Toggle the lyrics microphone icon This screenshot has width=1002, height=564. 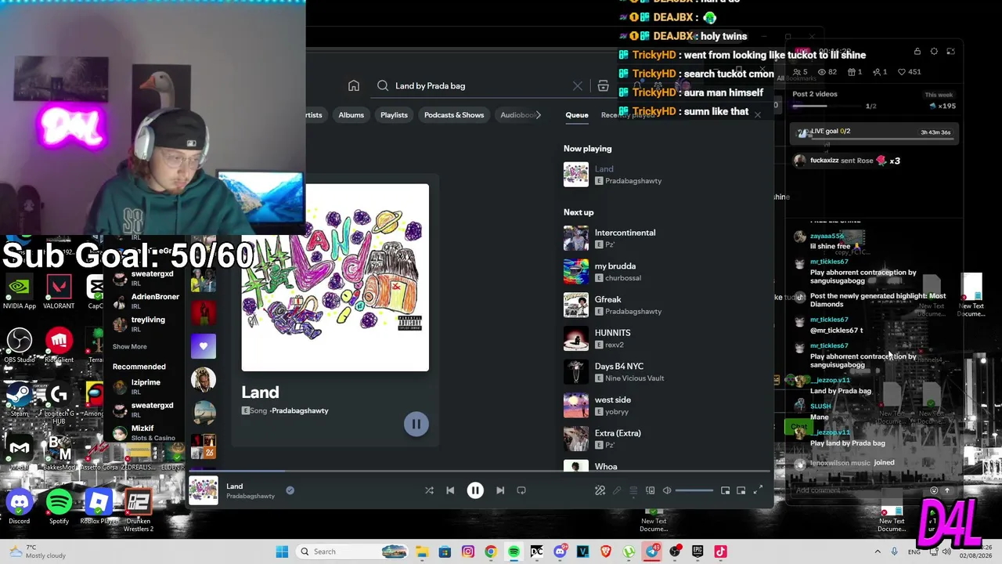(x=617, y=490)
